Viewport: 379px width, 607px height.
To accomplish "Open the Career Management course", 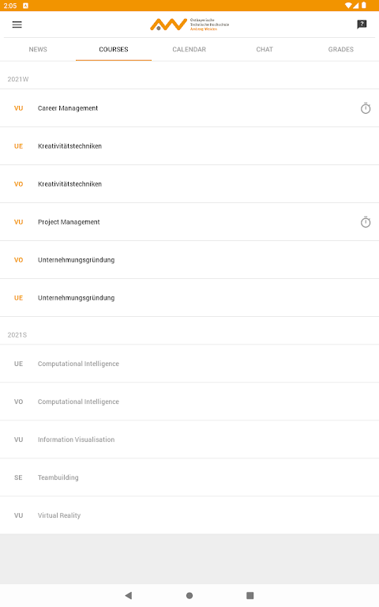I will [189, 108].
